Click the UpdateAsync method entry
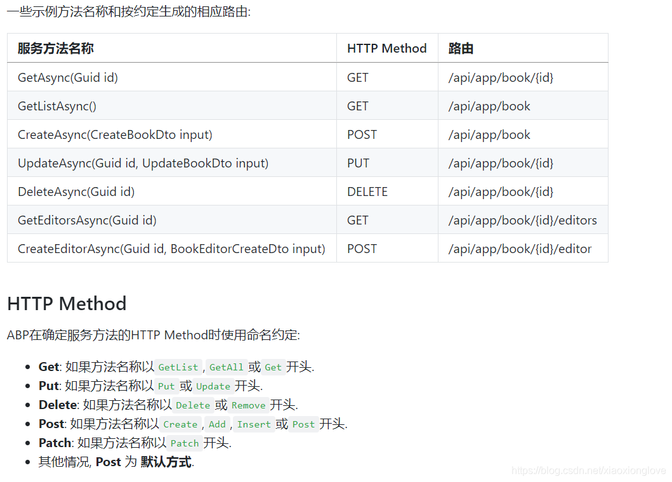The image size is (672, 482). [143, 163]
